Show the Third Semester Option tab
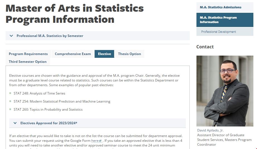The image size is (257, 149). 28,62
